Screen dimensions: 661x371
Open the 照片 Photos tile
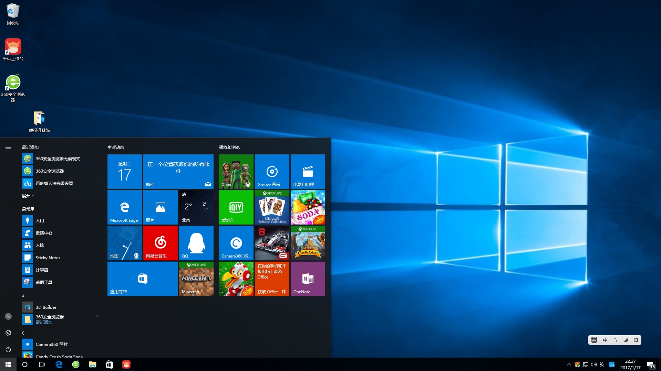pos(161,207)
